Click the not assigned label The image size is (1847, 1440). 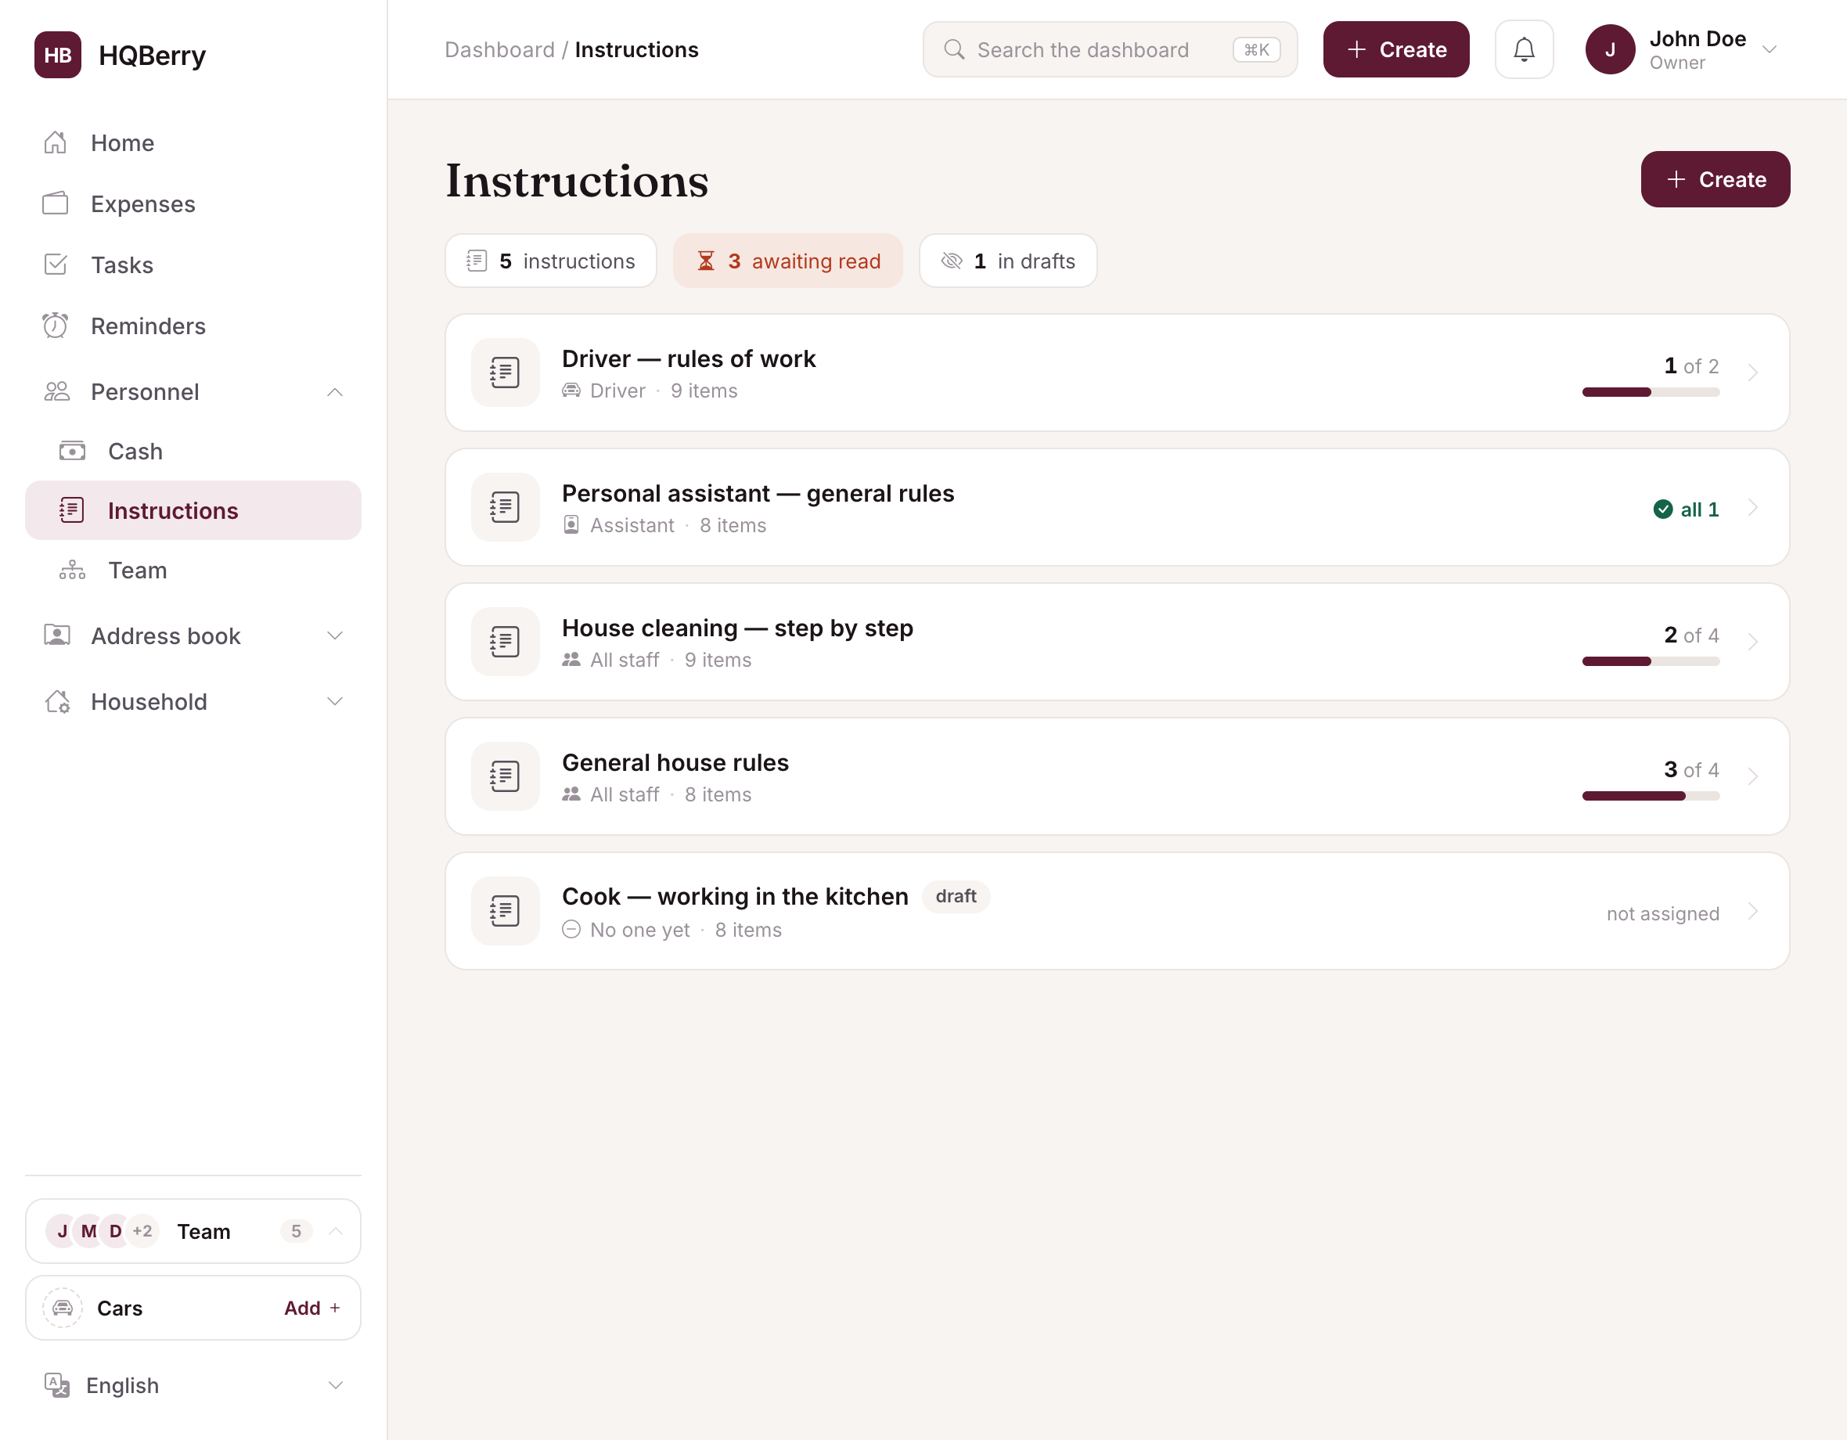point(1662,913)
